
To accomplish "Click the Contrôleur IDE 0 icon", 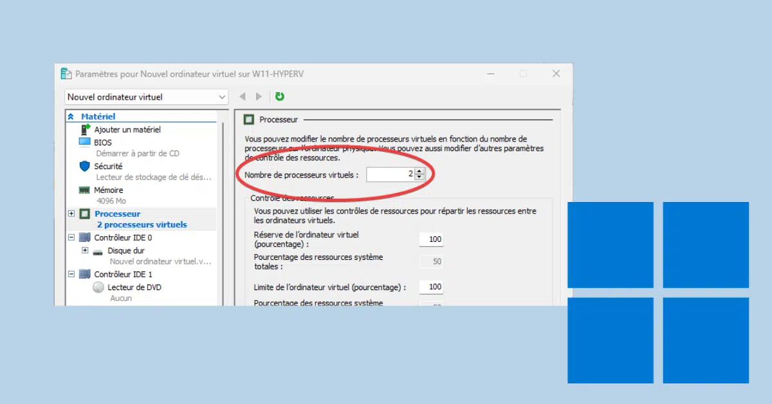I will pos(84,237).
